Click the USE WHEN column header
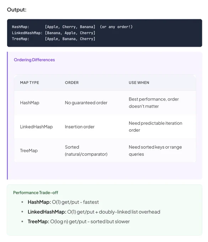This screenshot has width=208, height=242. [139, 83]
